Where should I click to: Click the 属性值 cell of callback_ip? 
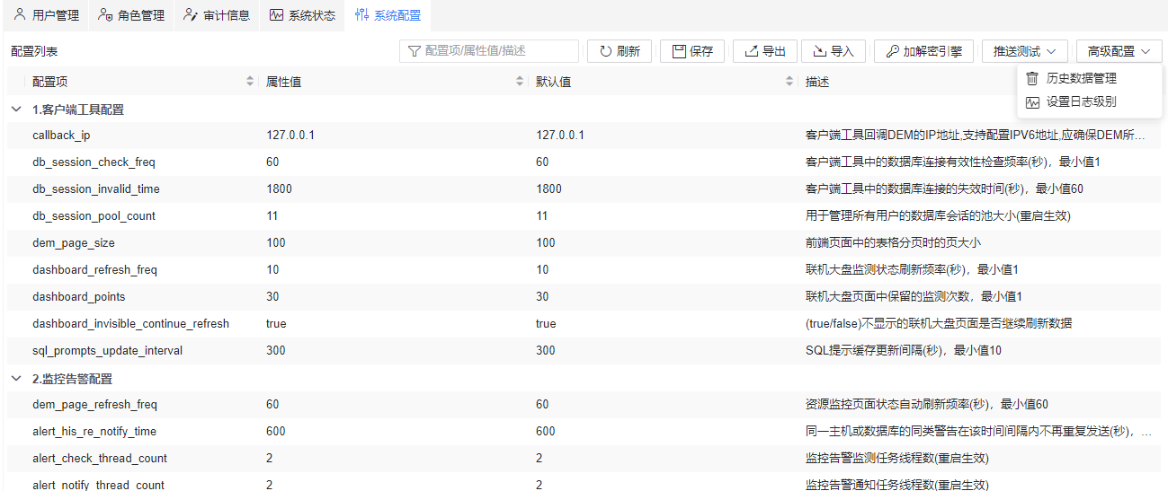pos(290,136)
